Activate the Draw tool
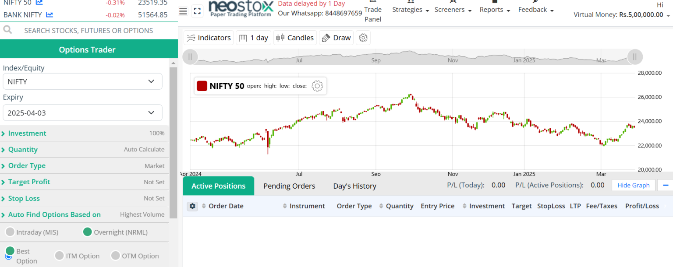The width and height of the screenshot is (673, 267). coord(336,38)
